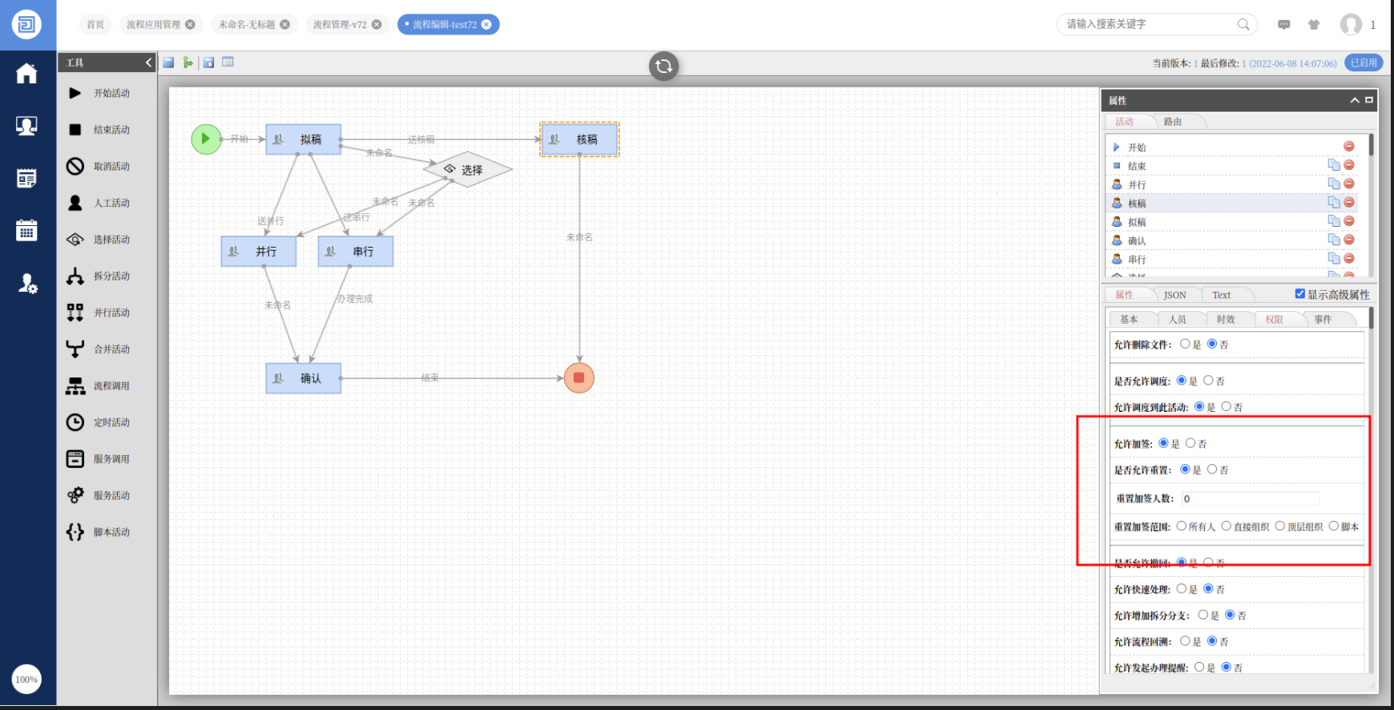1394x710 pixels.
Task: Delete the 开始 activity with red minus icon
Action: (x=1349, y=147)
